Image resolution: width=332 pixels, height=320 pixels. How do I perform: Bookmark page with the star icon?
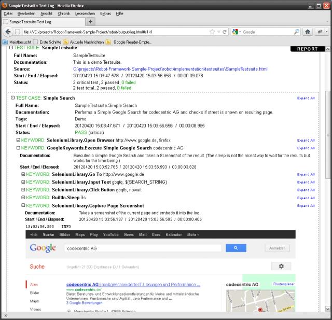(213, 32)
